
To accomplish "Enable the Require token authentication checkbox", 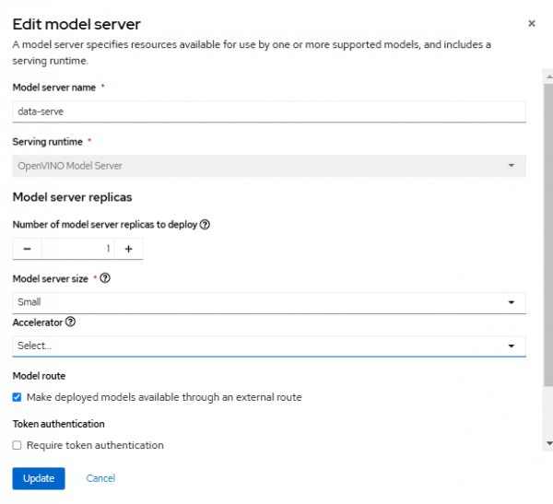I will (x=18, y=445).
